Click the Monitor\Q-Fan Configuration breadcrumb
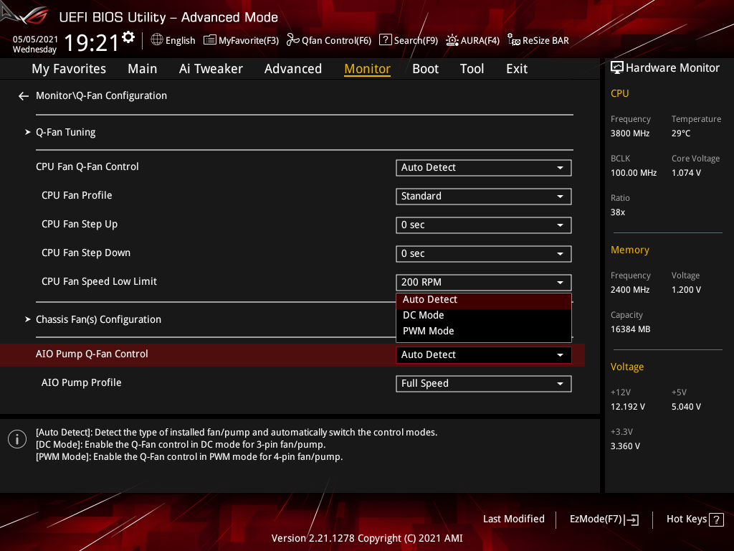734x551 pixels. pos(101,95)
